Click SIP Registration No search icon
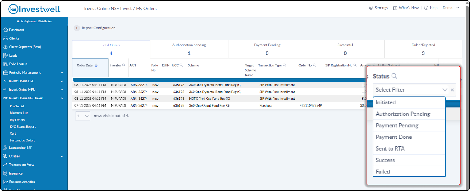This screenshot has width=470, height=191. click(x=355, y=65)
